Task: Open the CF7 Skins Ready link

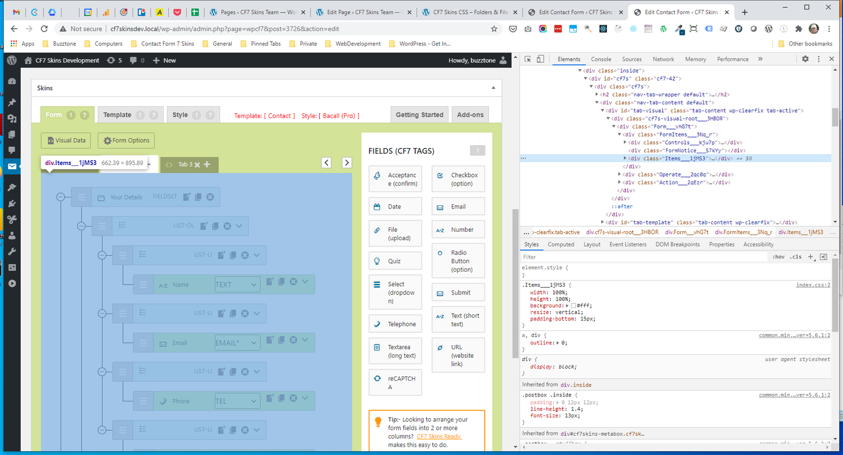Action: (x=438, y=437)
